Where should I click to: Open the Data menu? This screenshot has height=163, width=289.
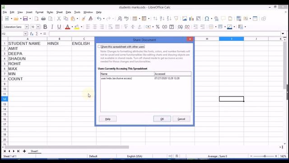(x=68, y=12)
